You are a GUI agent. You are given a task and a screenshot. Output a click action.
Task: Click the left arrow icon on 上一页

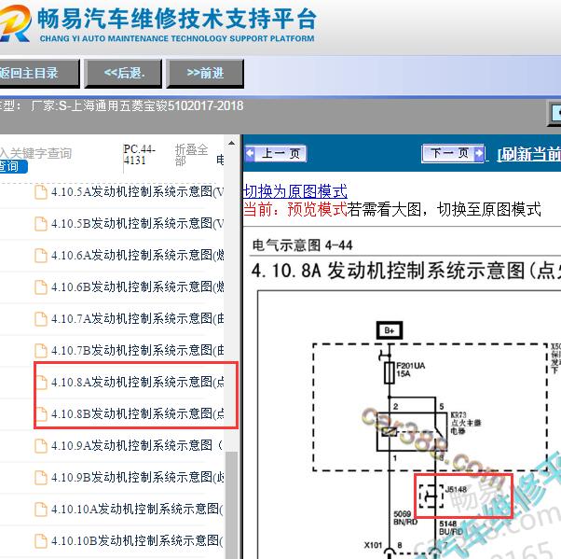point(250,153)
